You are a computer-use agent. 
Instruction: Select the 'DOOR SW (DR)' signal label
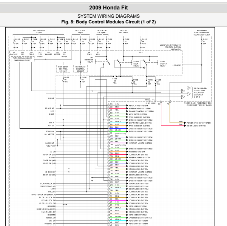tap(49, 163)
